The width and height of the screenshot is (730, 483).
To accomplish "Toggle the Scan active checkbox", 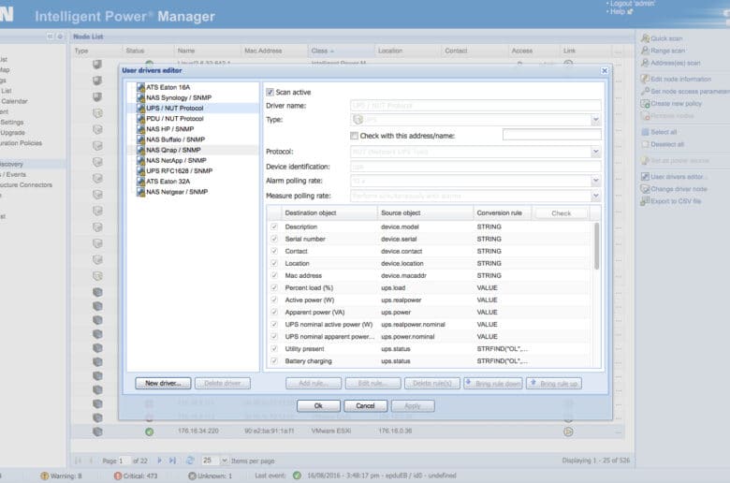I will tap(270, 93).
